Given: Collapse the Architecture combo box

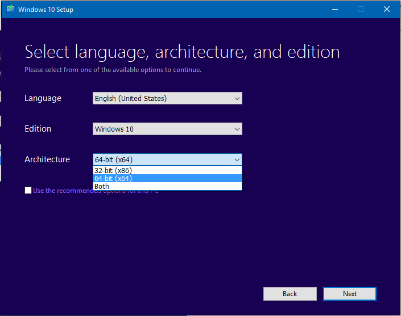Looking at the screenshot, I should point(167,159).
